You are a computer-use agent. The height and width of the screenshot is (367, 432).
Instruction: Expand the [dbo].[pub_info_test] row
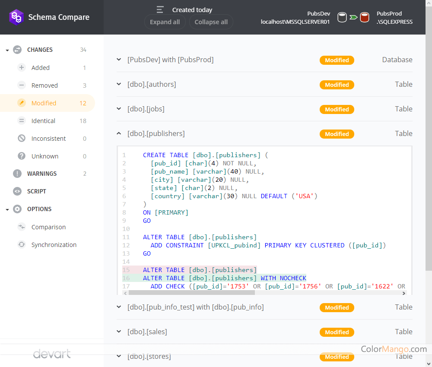tap(119, 307)
